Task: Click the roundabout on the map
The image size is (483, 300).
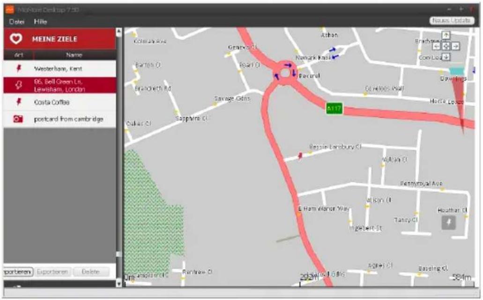Action: coord(285,74)
